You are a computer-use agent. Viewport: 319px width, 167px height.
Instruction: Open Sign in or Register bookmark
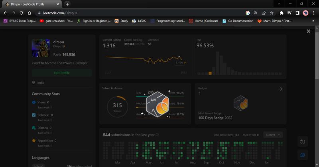click(94, 21)
